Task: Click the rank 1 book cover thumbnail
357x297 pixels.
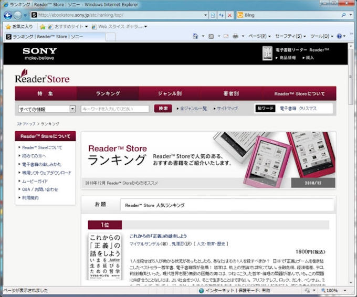Action: pyautogui.click(x=105, y=257)
